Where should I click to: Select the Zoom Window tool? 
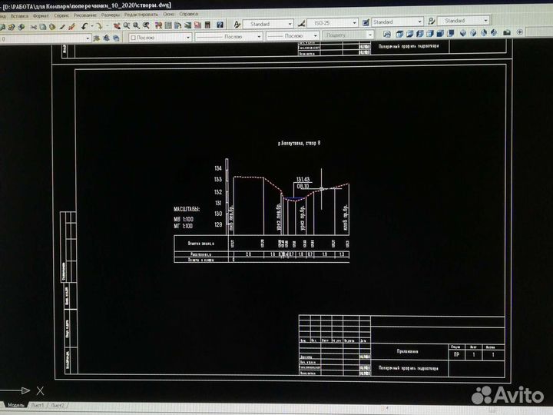136,26
